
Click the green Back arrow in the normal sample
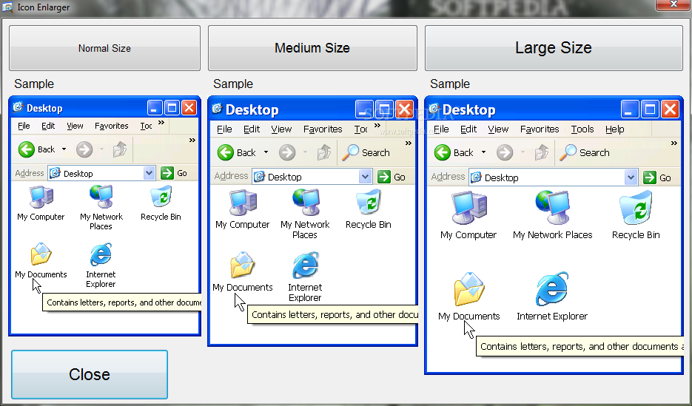[x=27, y=149]
